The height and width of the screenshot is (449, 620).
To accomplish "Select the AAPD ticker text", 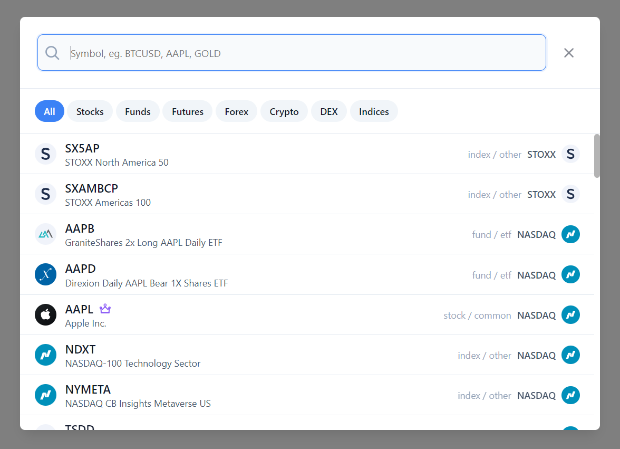I will pos(80,269).
